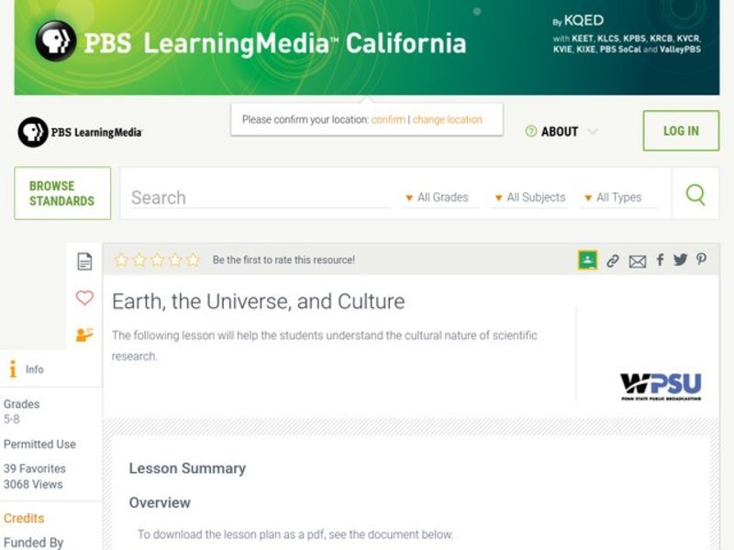Share the lesson on Twitter
Viewport: 734px width, 550px height.
680,260
